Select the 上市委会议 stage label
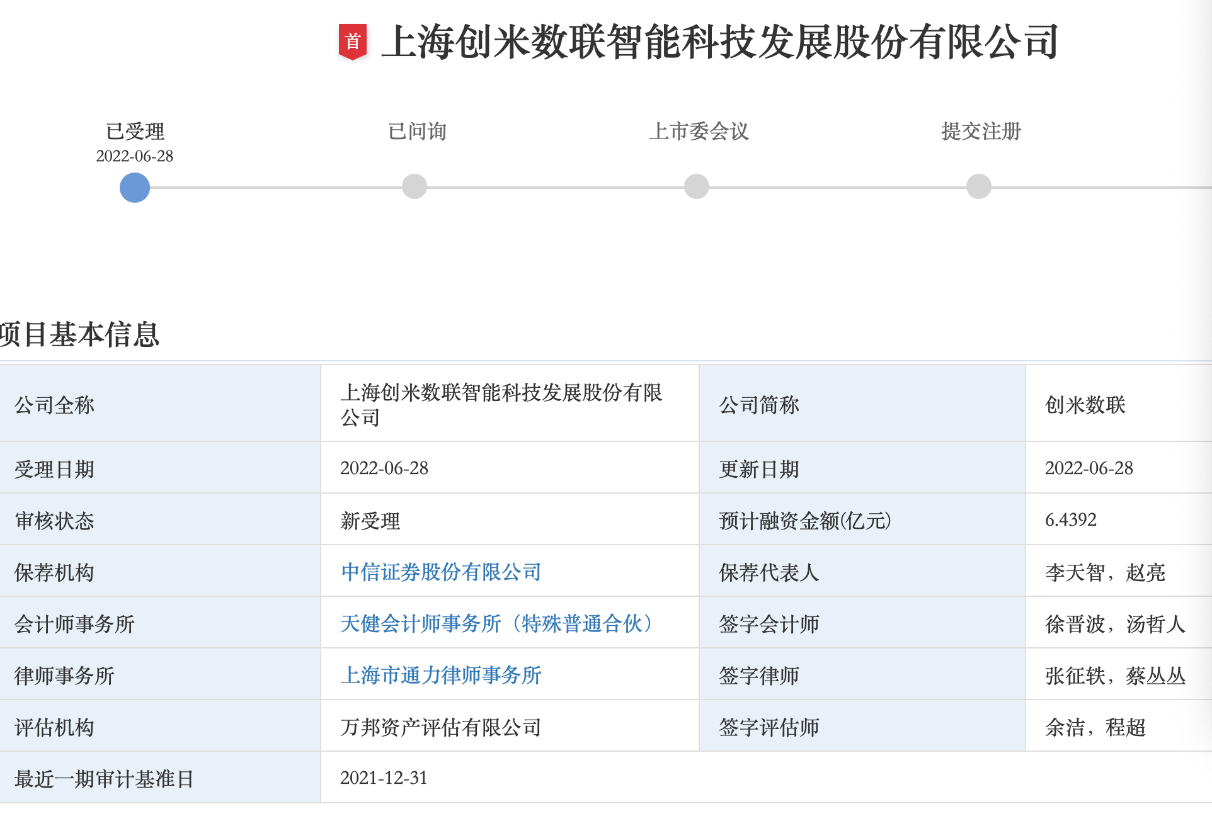The image size is (1212, 821). pos(699,132)
